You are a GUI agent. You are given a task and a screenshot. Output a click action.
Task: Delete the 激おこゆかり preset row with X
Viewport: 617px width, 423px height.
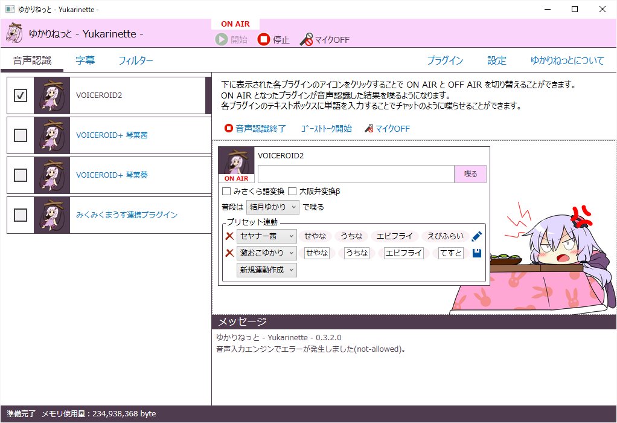pos(229,253)
